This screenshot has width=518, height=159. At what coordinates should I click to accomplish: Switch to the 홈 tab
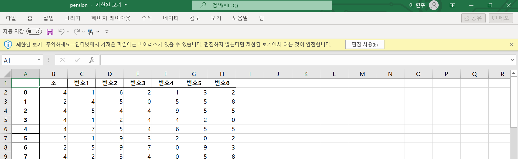(x=30, y=18)
